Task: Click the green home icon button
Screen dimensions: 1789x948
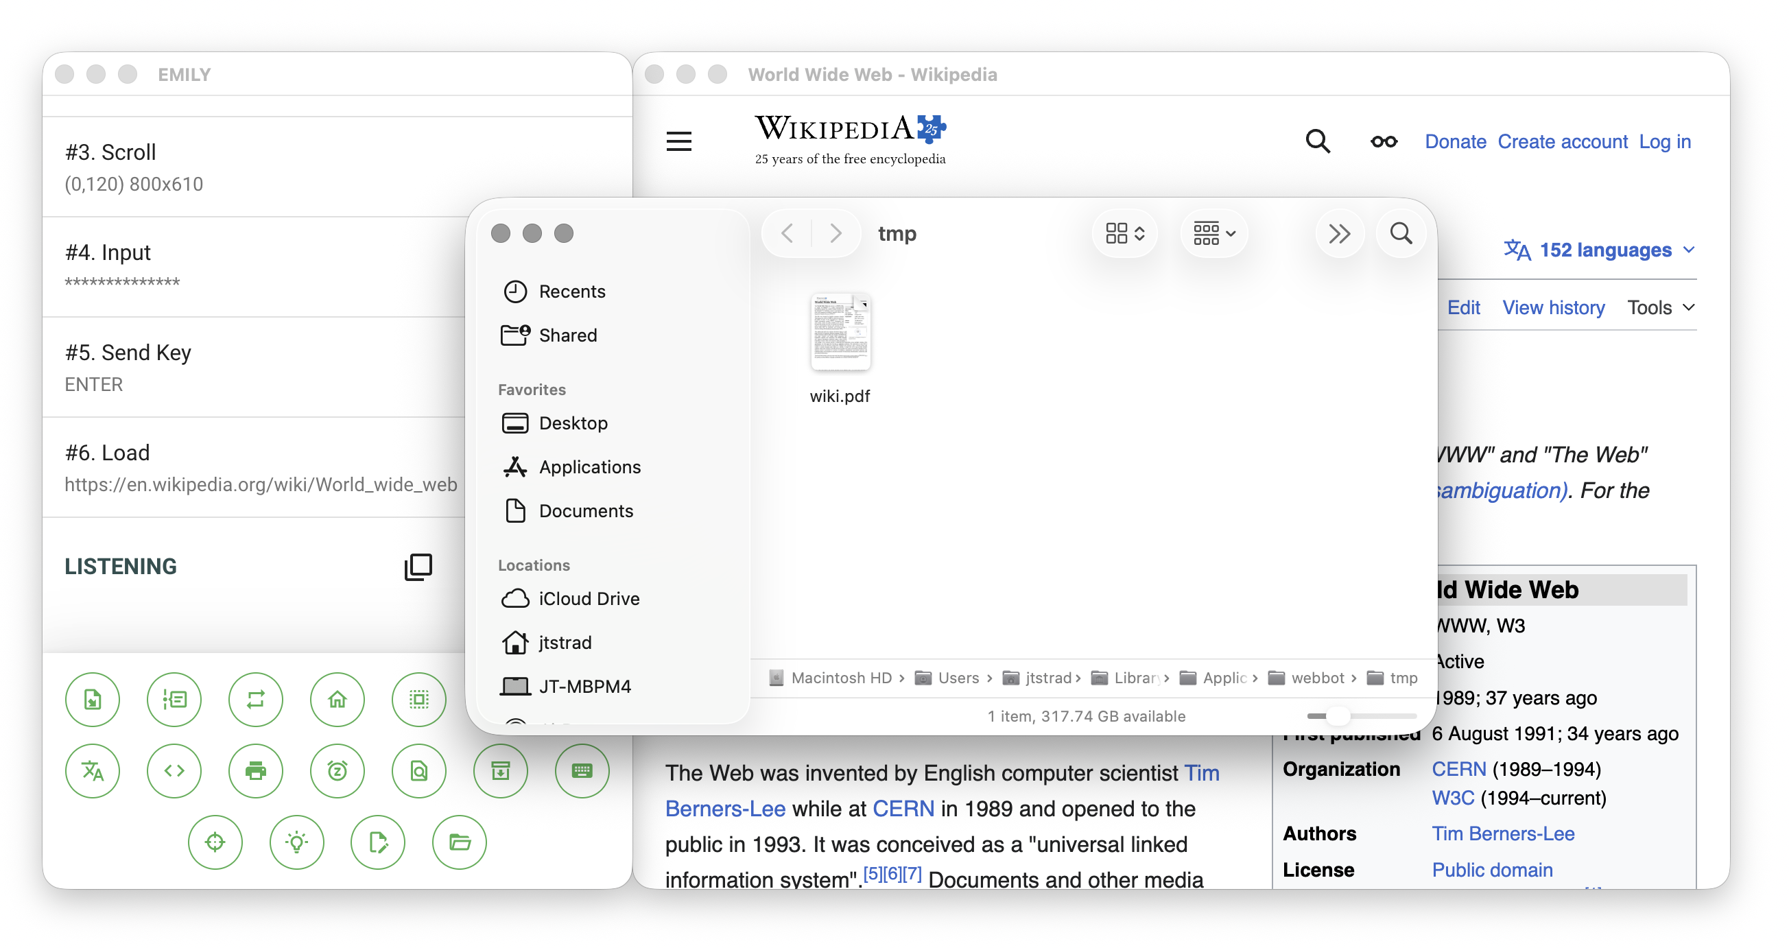Action: (337, 700)
